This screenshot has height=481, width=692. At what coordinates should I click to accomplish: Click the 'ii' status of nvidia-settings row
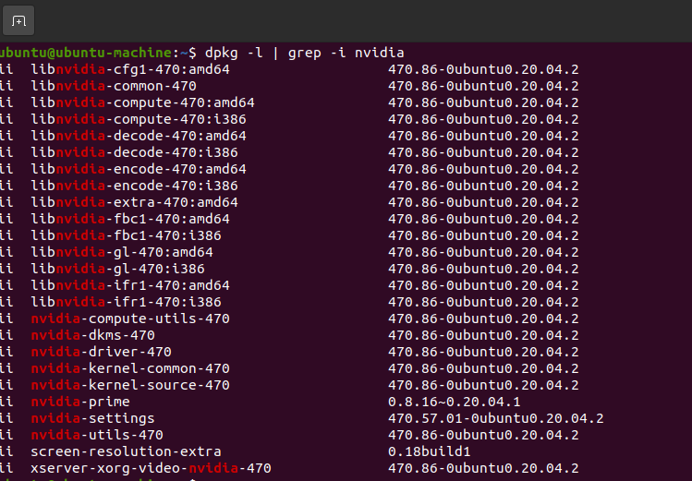6,418
